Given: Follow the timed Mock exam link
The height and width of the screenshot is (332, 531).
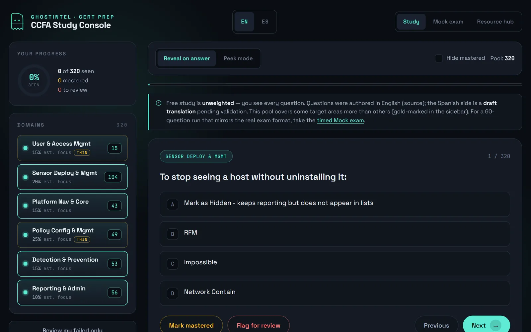Looking at the screenshot, I should pyautogui.click(x=340, y=120).
